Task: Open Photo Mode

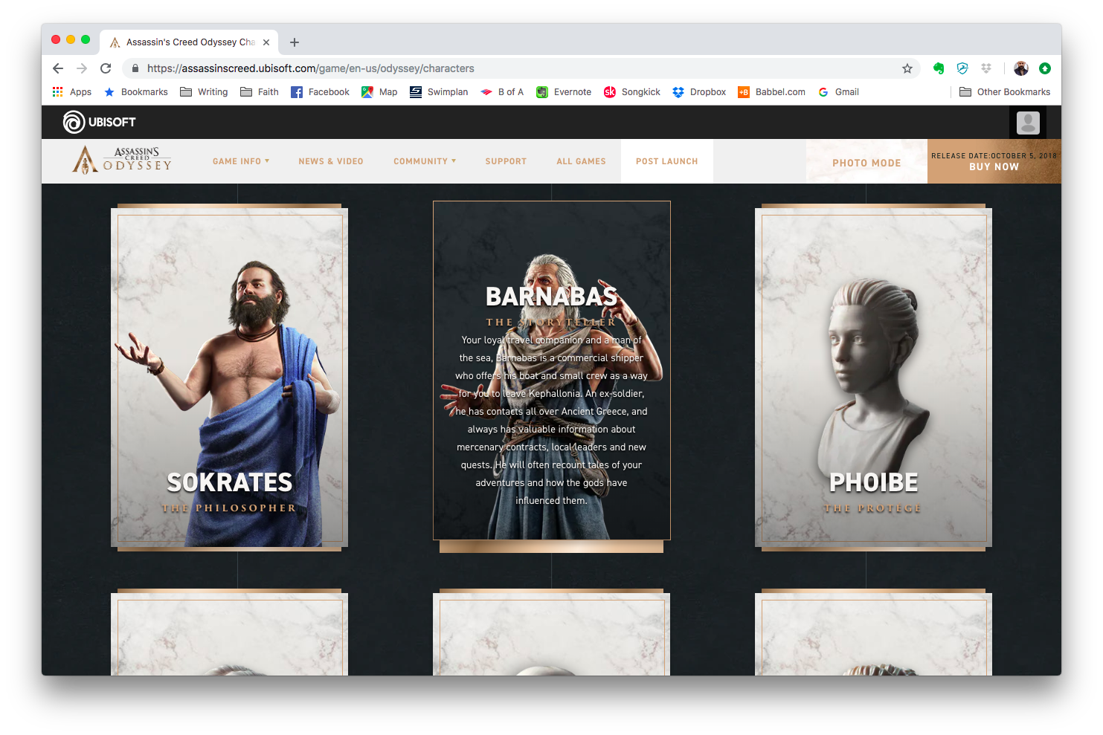Action: (x=866, y=162)
